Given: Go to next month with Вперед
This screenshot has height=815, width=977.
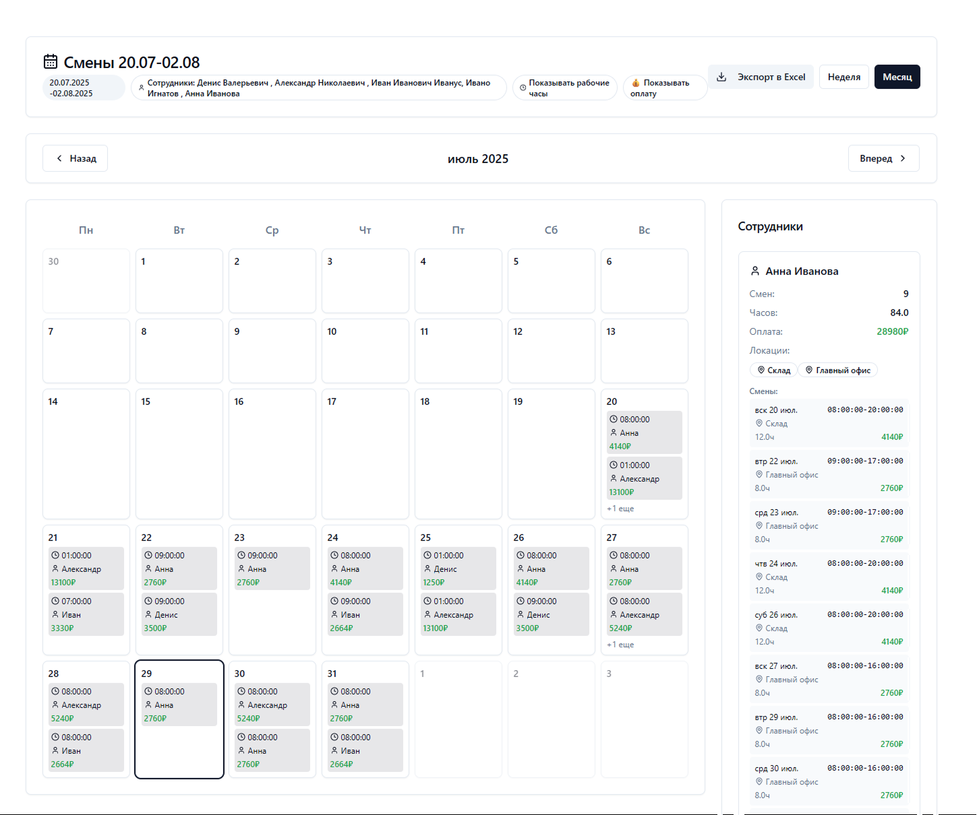Looking at the screenshot, I should (883, 158).
